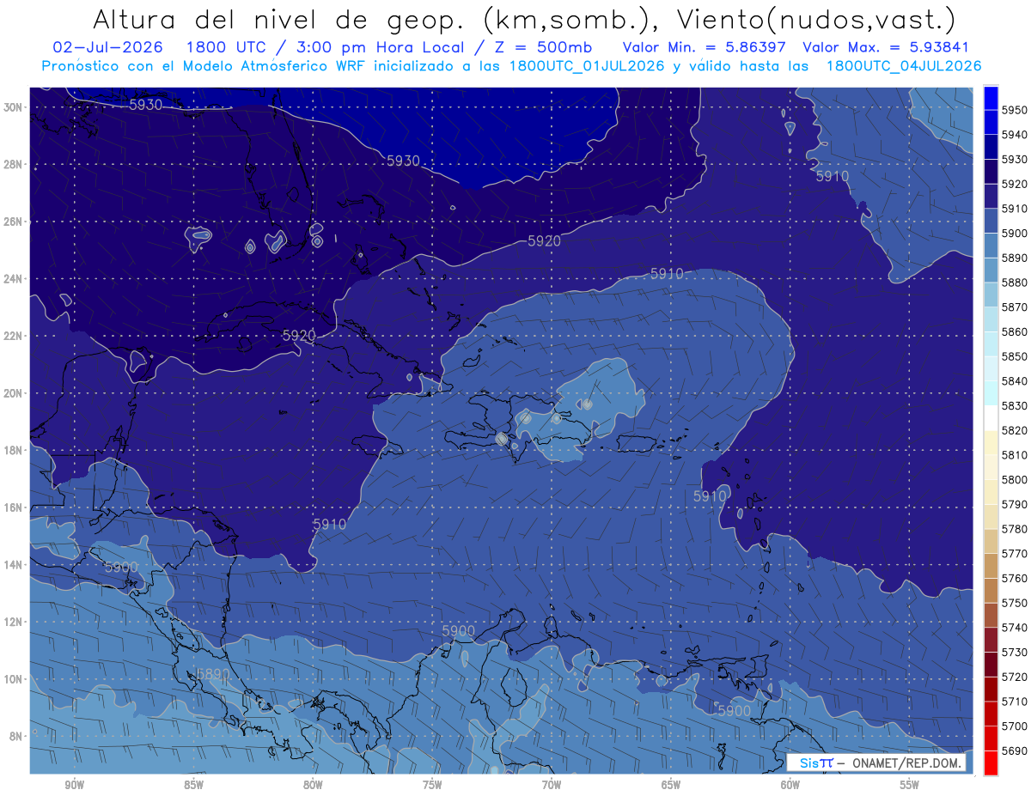Click the 5880 value in the legend
Image resolution: width=1031 pixels, height=796 pixels.
pos(1014,283)
